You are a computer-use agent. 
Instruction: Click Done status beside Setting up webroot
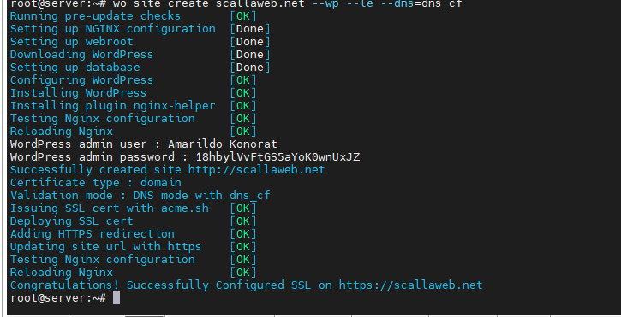click(250, 42)
